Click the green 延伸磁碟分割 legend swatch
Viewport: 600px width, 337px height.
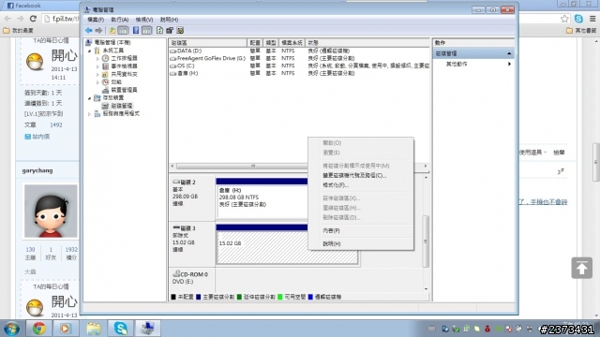tap(239, 297)
